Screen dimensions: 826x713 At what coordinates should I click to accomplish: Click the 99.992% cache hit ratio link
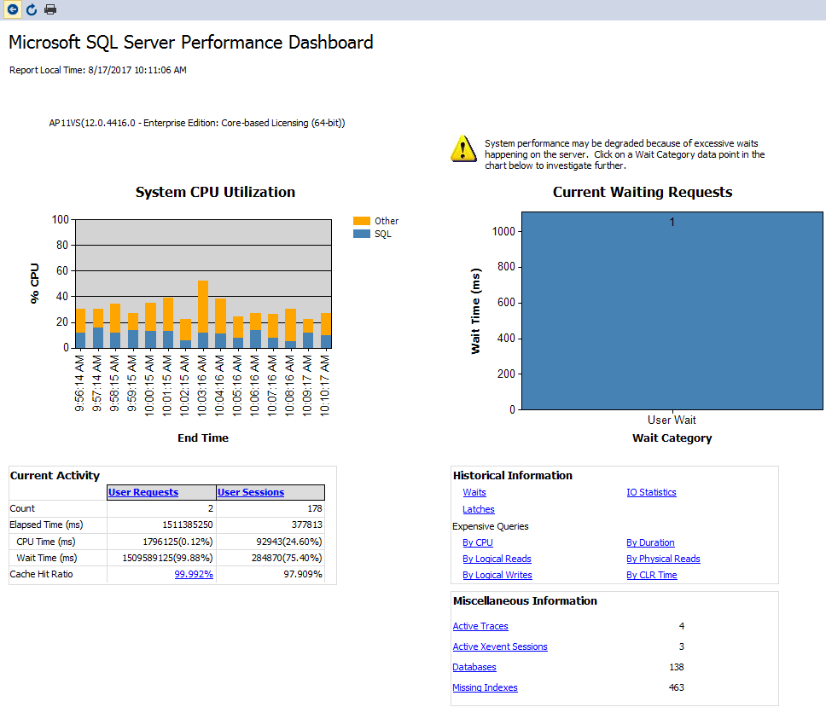pos(194,575)
